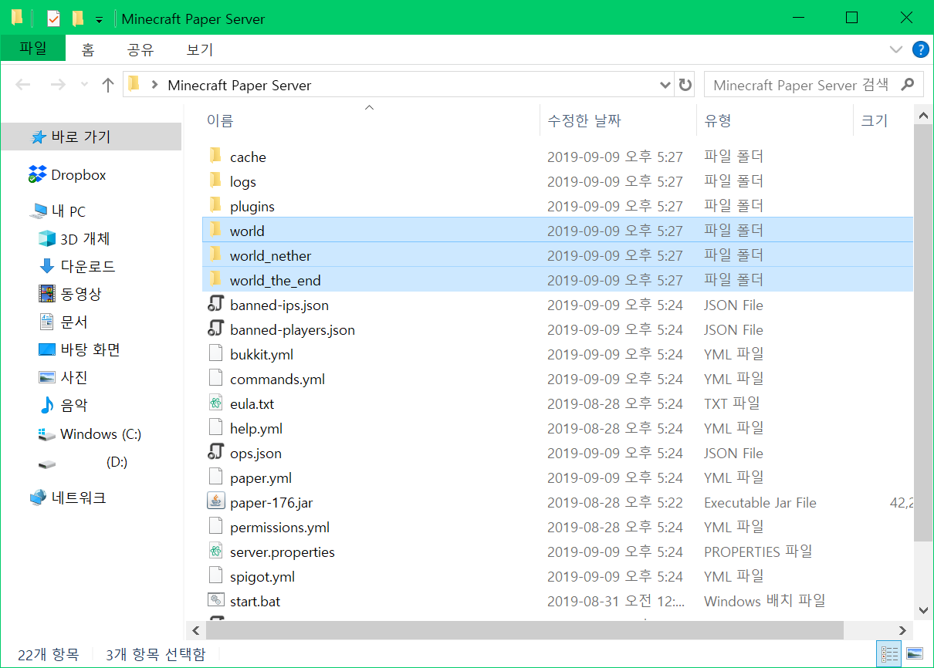934x668 pixels.
Task: Click the eula.txt file icon
Action: coord(215,403)
